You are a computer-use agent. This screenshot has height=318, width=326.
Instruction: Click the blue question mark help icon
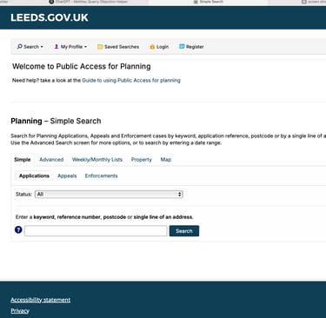[18, 230]
